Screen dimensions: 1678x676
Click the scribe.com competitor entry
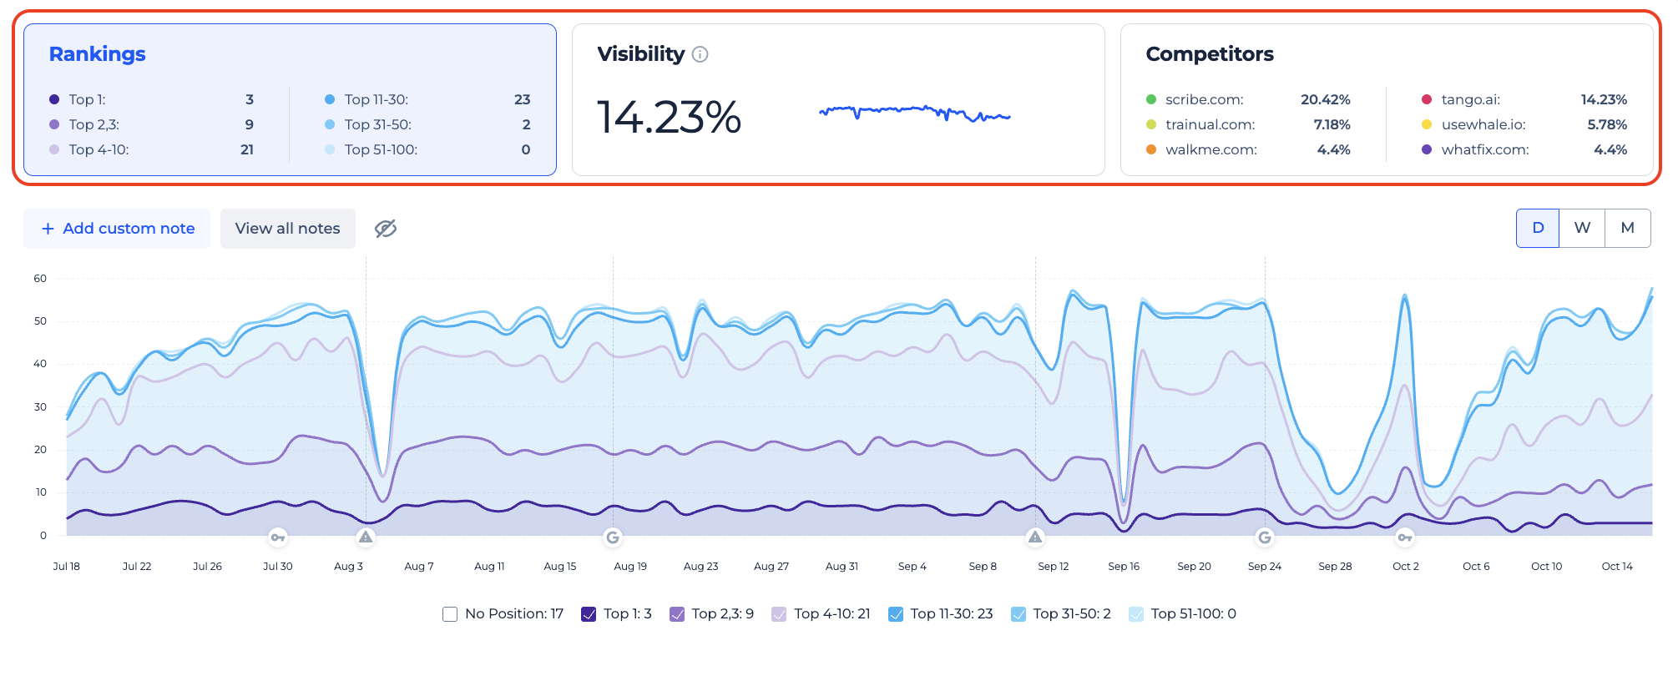(x=1248, y=99)
